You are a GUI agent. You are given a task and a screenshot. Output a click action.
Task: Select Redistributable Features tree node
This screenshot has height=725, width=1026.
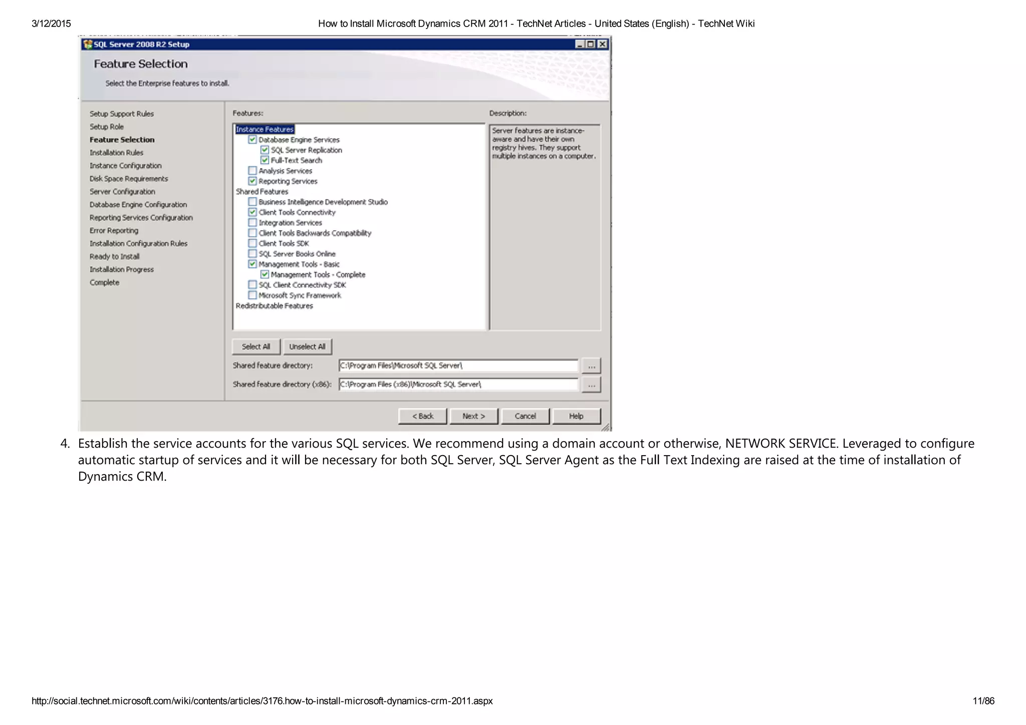pos(274,306)
